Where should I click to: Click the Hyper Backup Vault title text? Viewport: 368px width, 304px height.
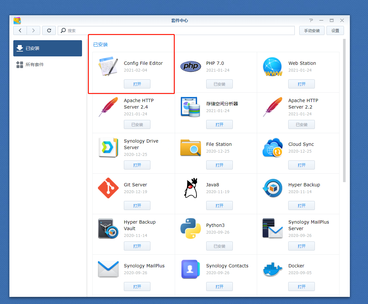(x=140, y=225)
